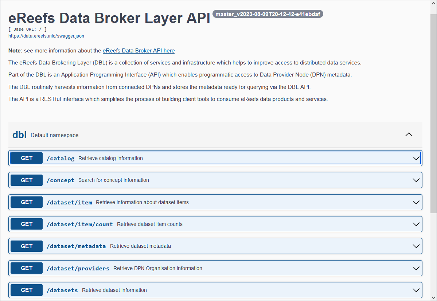Click the GET button for /datasets
Viewport: 437px width, 301px height.
(27, 290)
